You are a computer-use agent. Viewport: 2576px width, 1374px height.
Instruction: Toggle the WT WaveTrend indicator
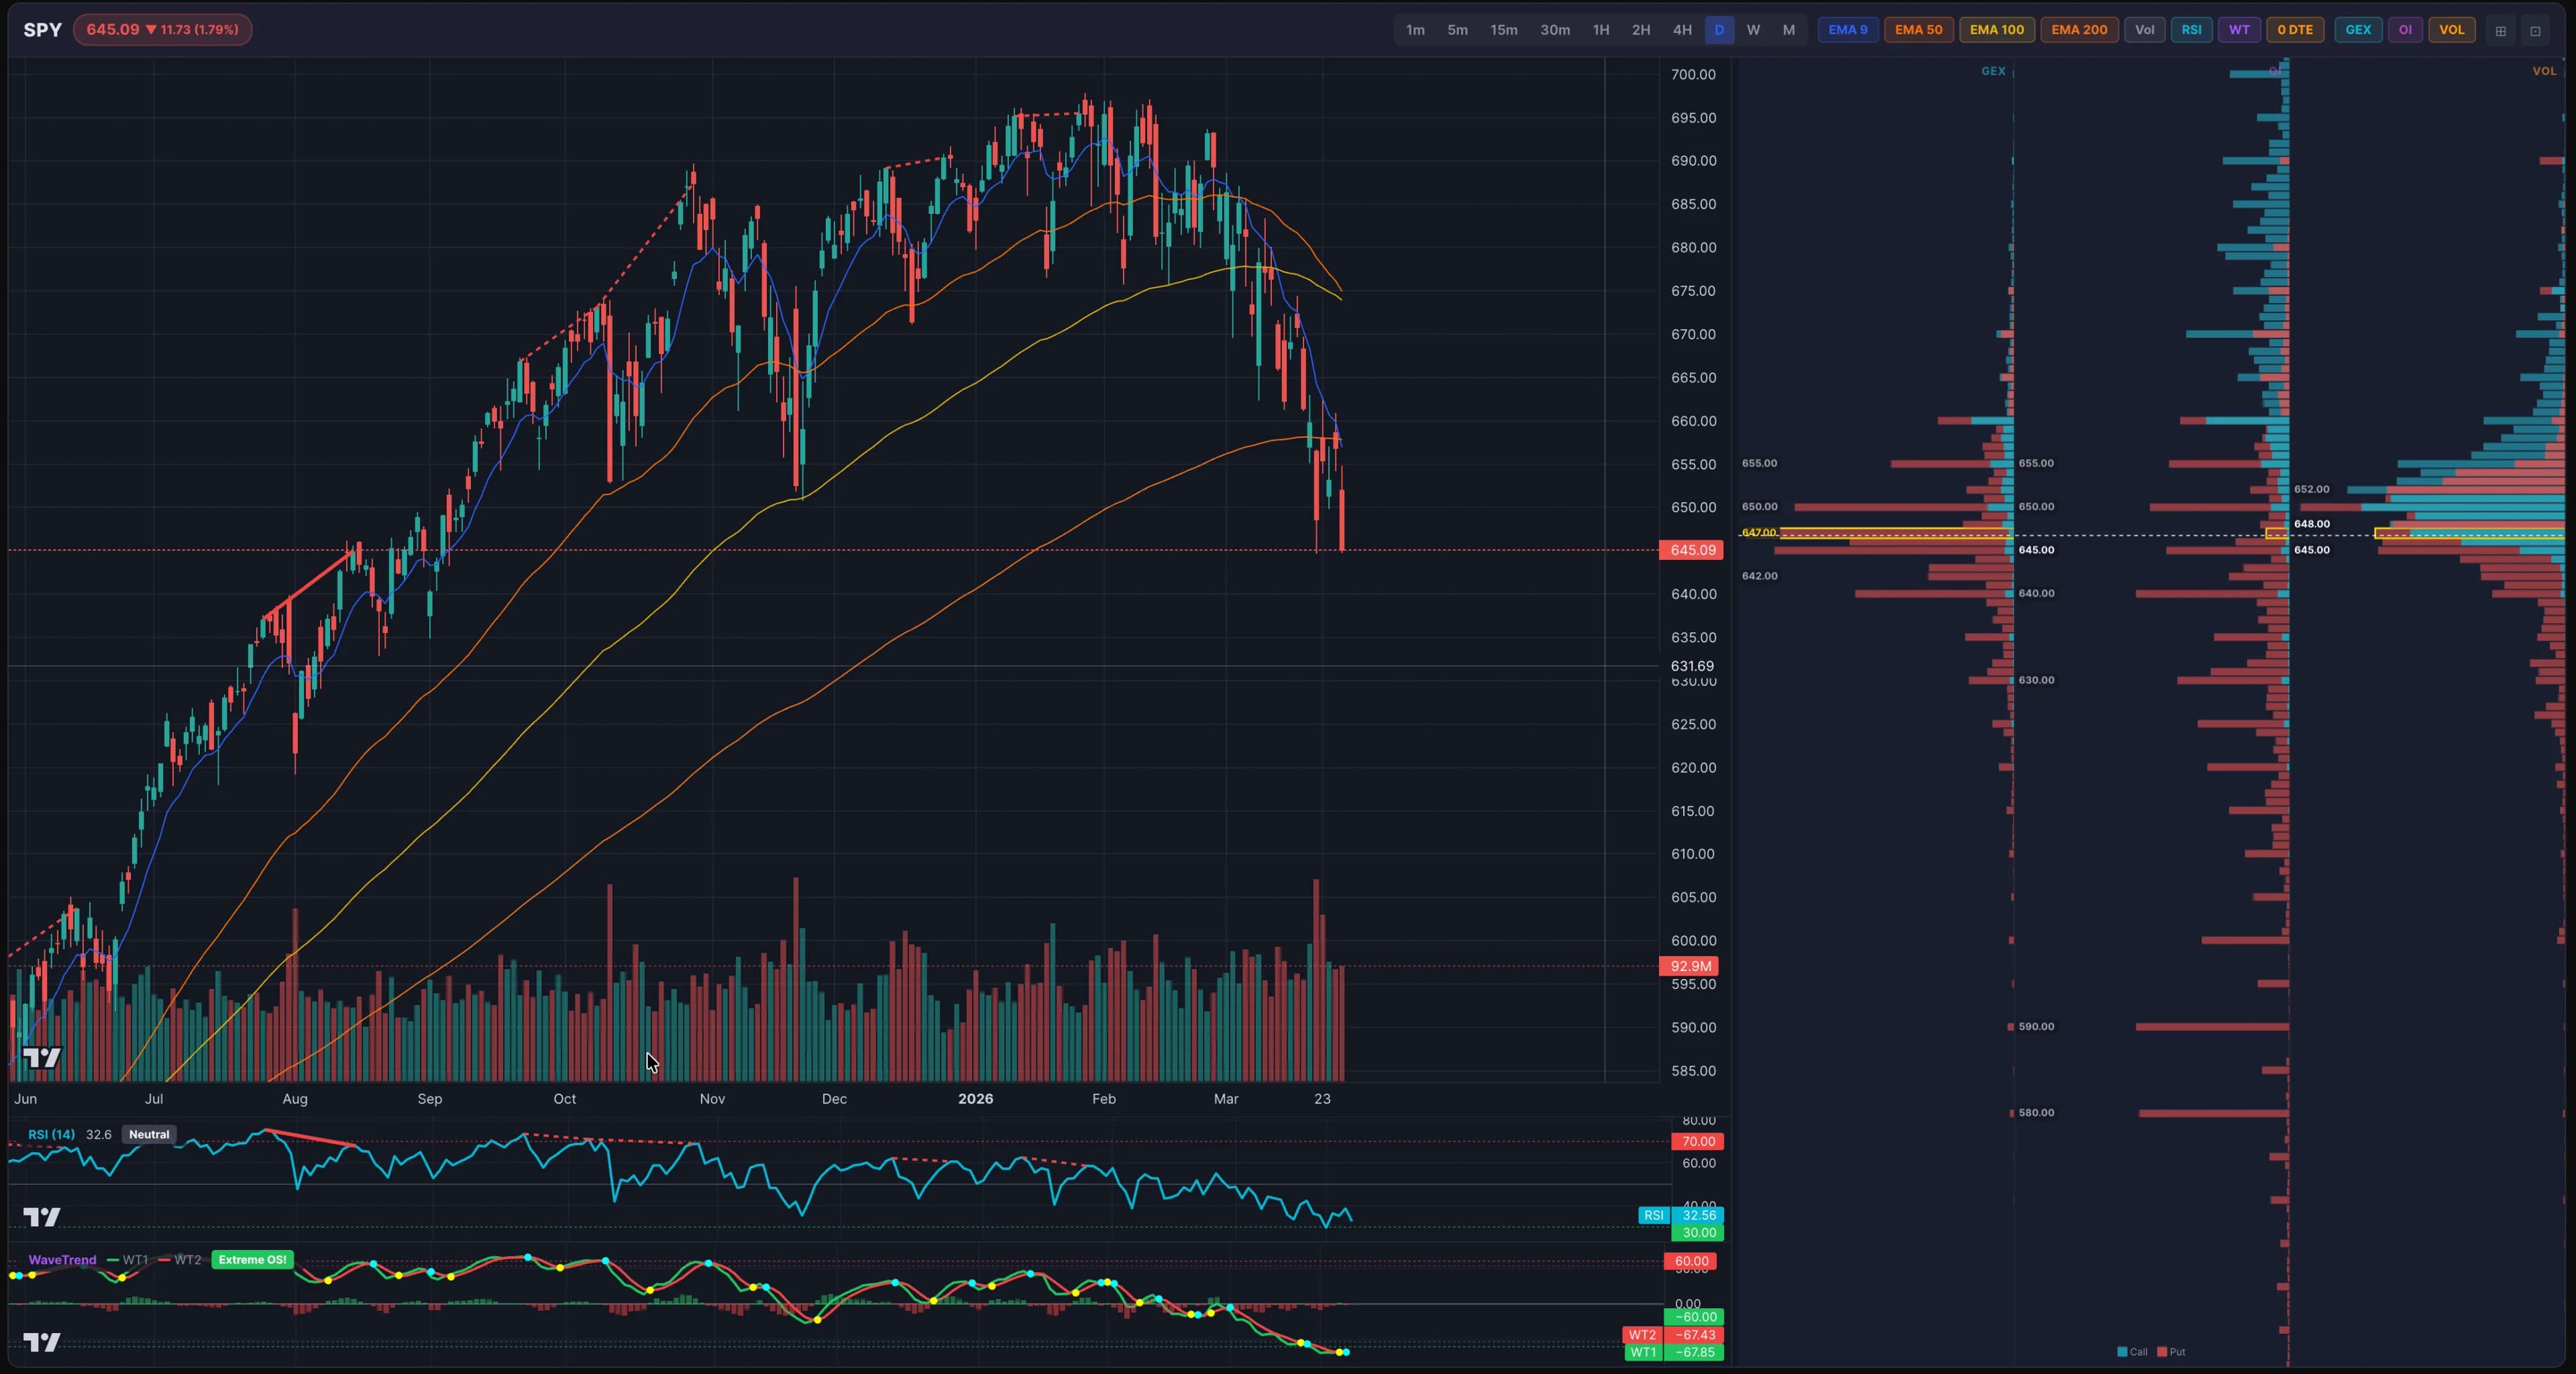point(2238,30)
